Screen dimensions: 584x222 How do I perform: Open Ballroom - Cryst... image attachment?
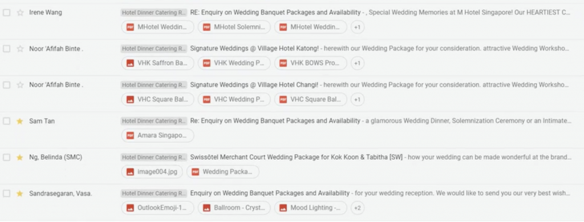pos(234,208)
